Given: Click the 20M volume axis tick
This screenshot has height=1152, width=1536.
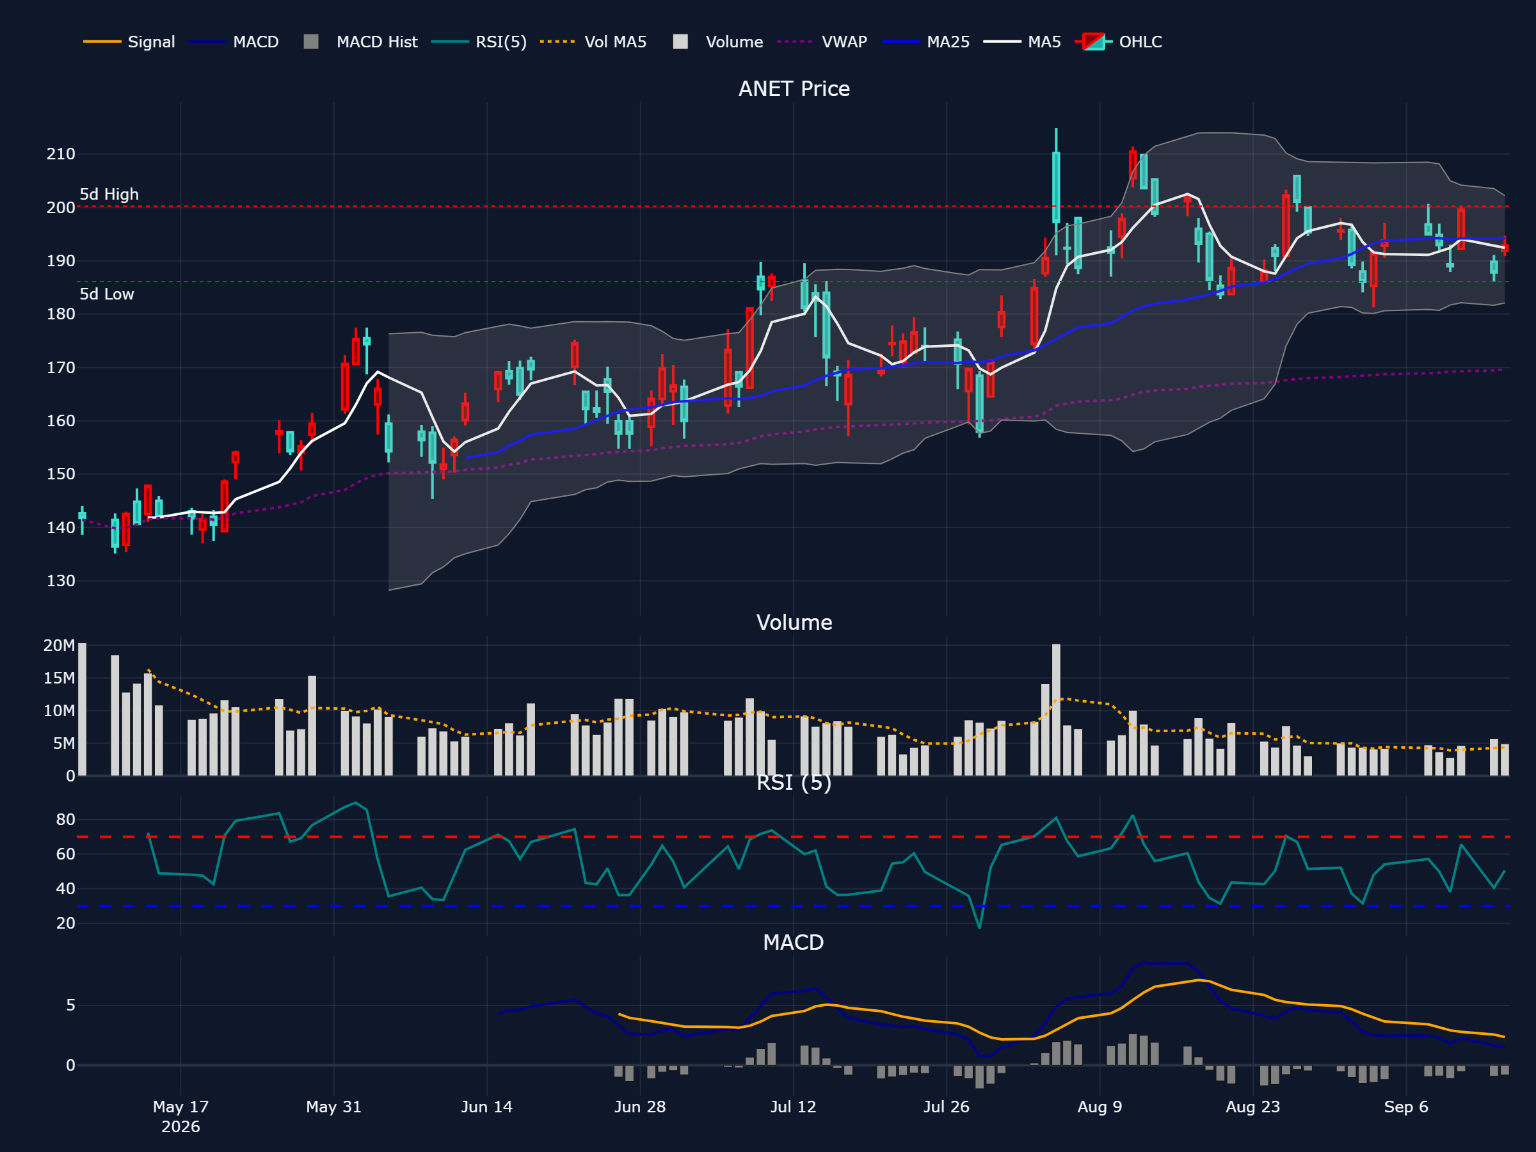Looking at the screenshot, I should pos(60,646).
